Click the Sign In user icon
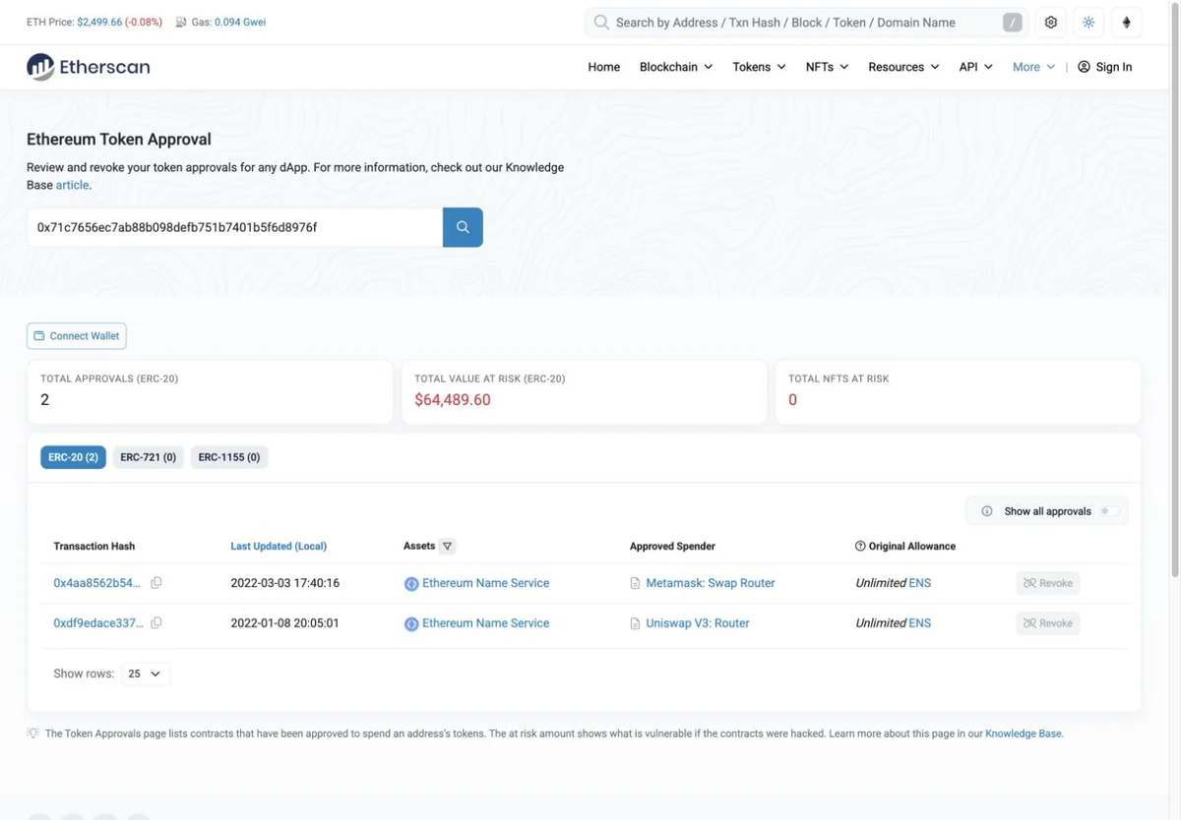 click(1085, 67)
